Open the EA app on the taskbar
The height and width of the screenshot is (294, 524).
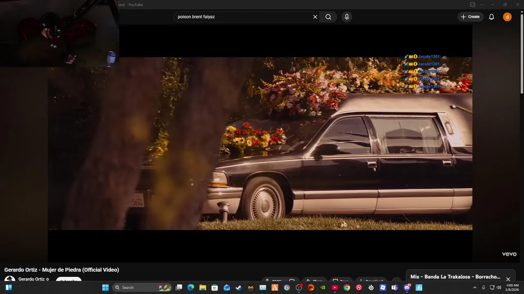click(x=311, y=287)
